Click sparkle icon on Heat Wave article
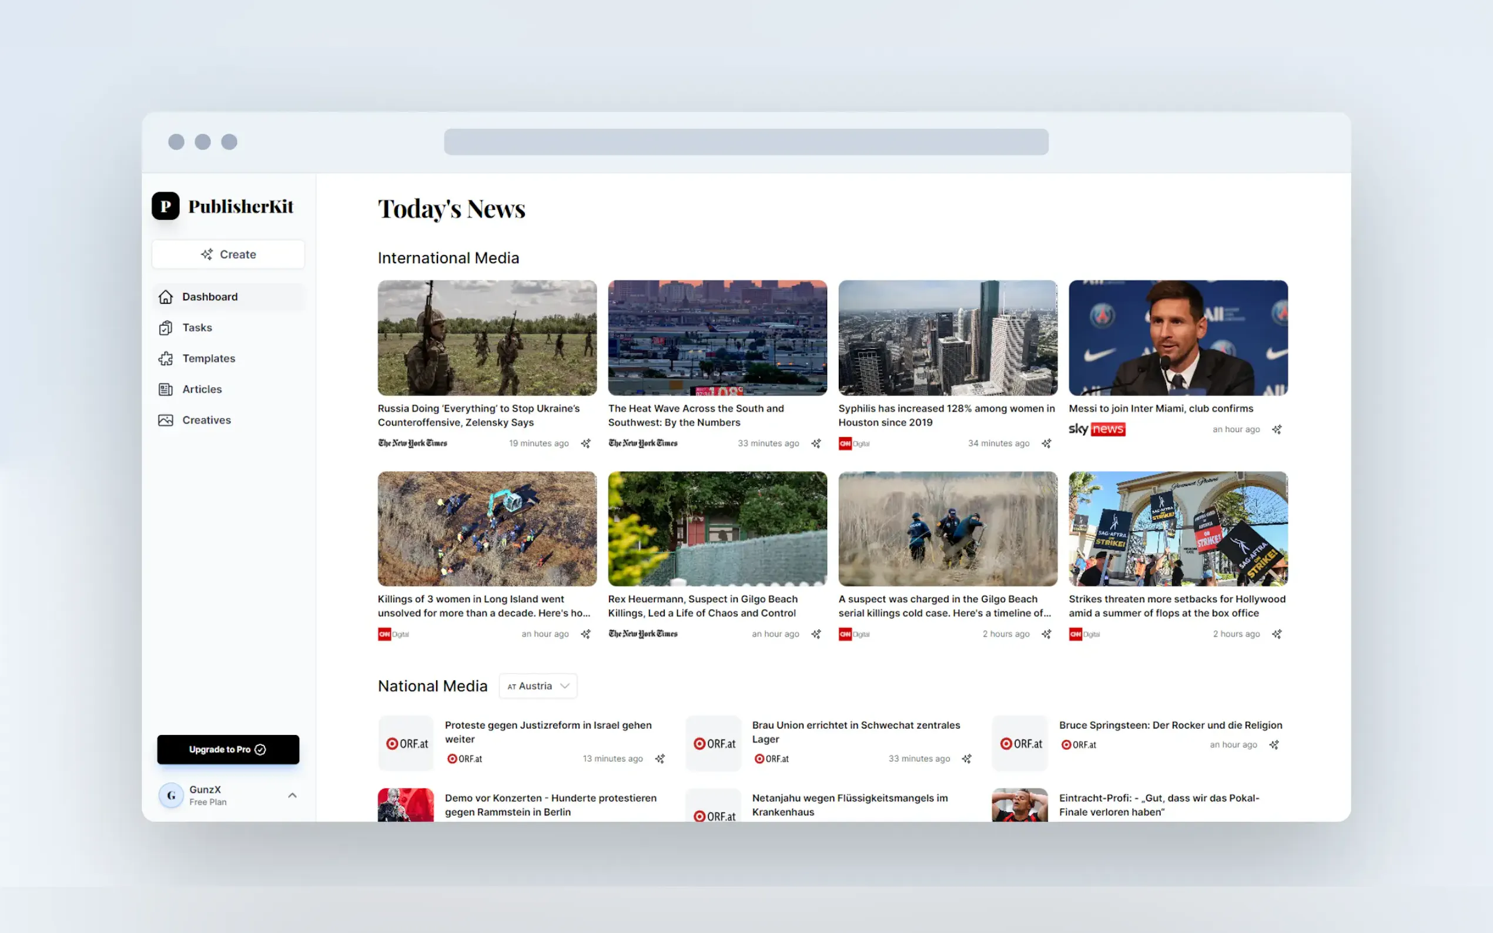Screen dimensions: 1493x933 (816, 443)
